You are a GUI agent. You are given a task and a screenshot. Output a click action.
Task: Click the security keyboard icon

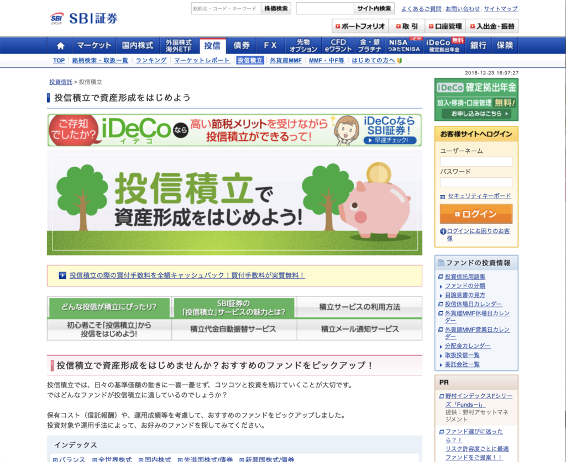click(x=443, y=197)
